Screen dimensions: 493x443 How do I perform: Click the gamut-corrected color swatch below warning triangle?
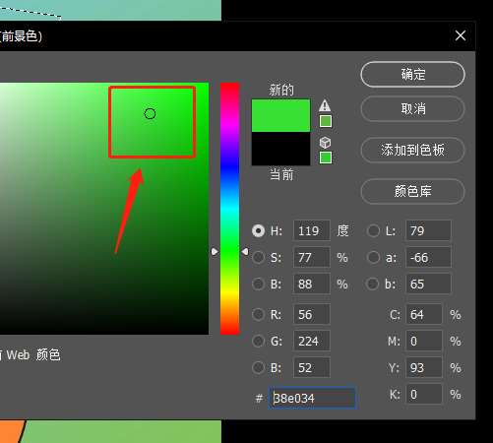[x=326, y=121]
